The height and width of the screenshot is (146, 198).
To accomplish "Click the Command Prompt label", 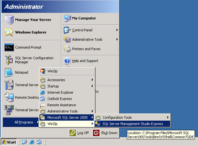I will click(28, 47).
